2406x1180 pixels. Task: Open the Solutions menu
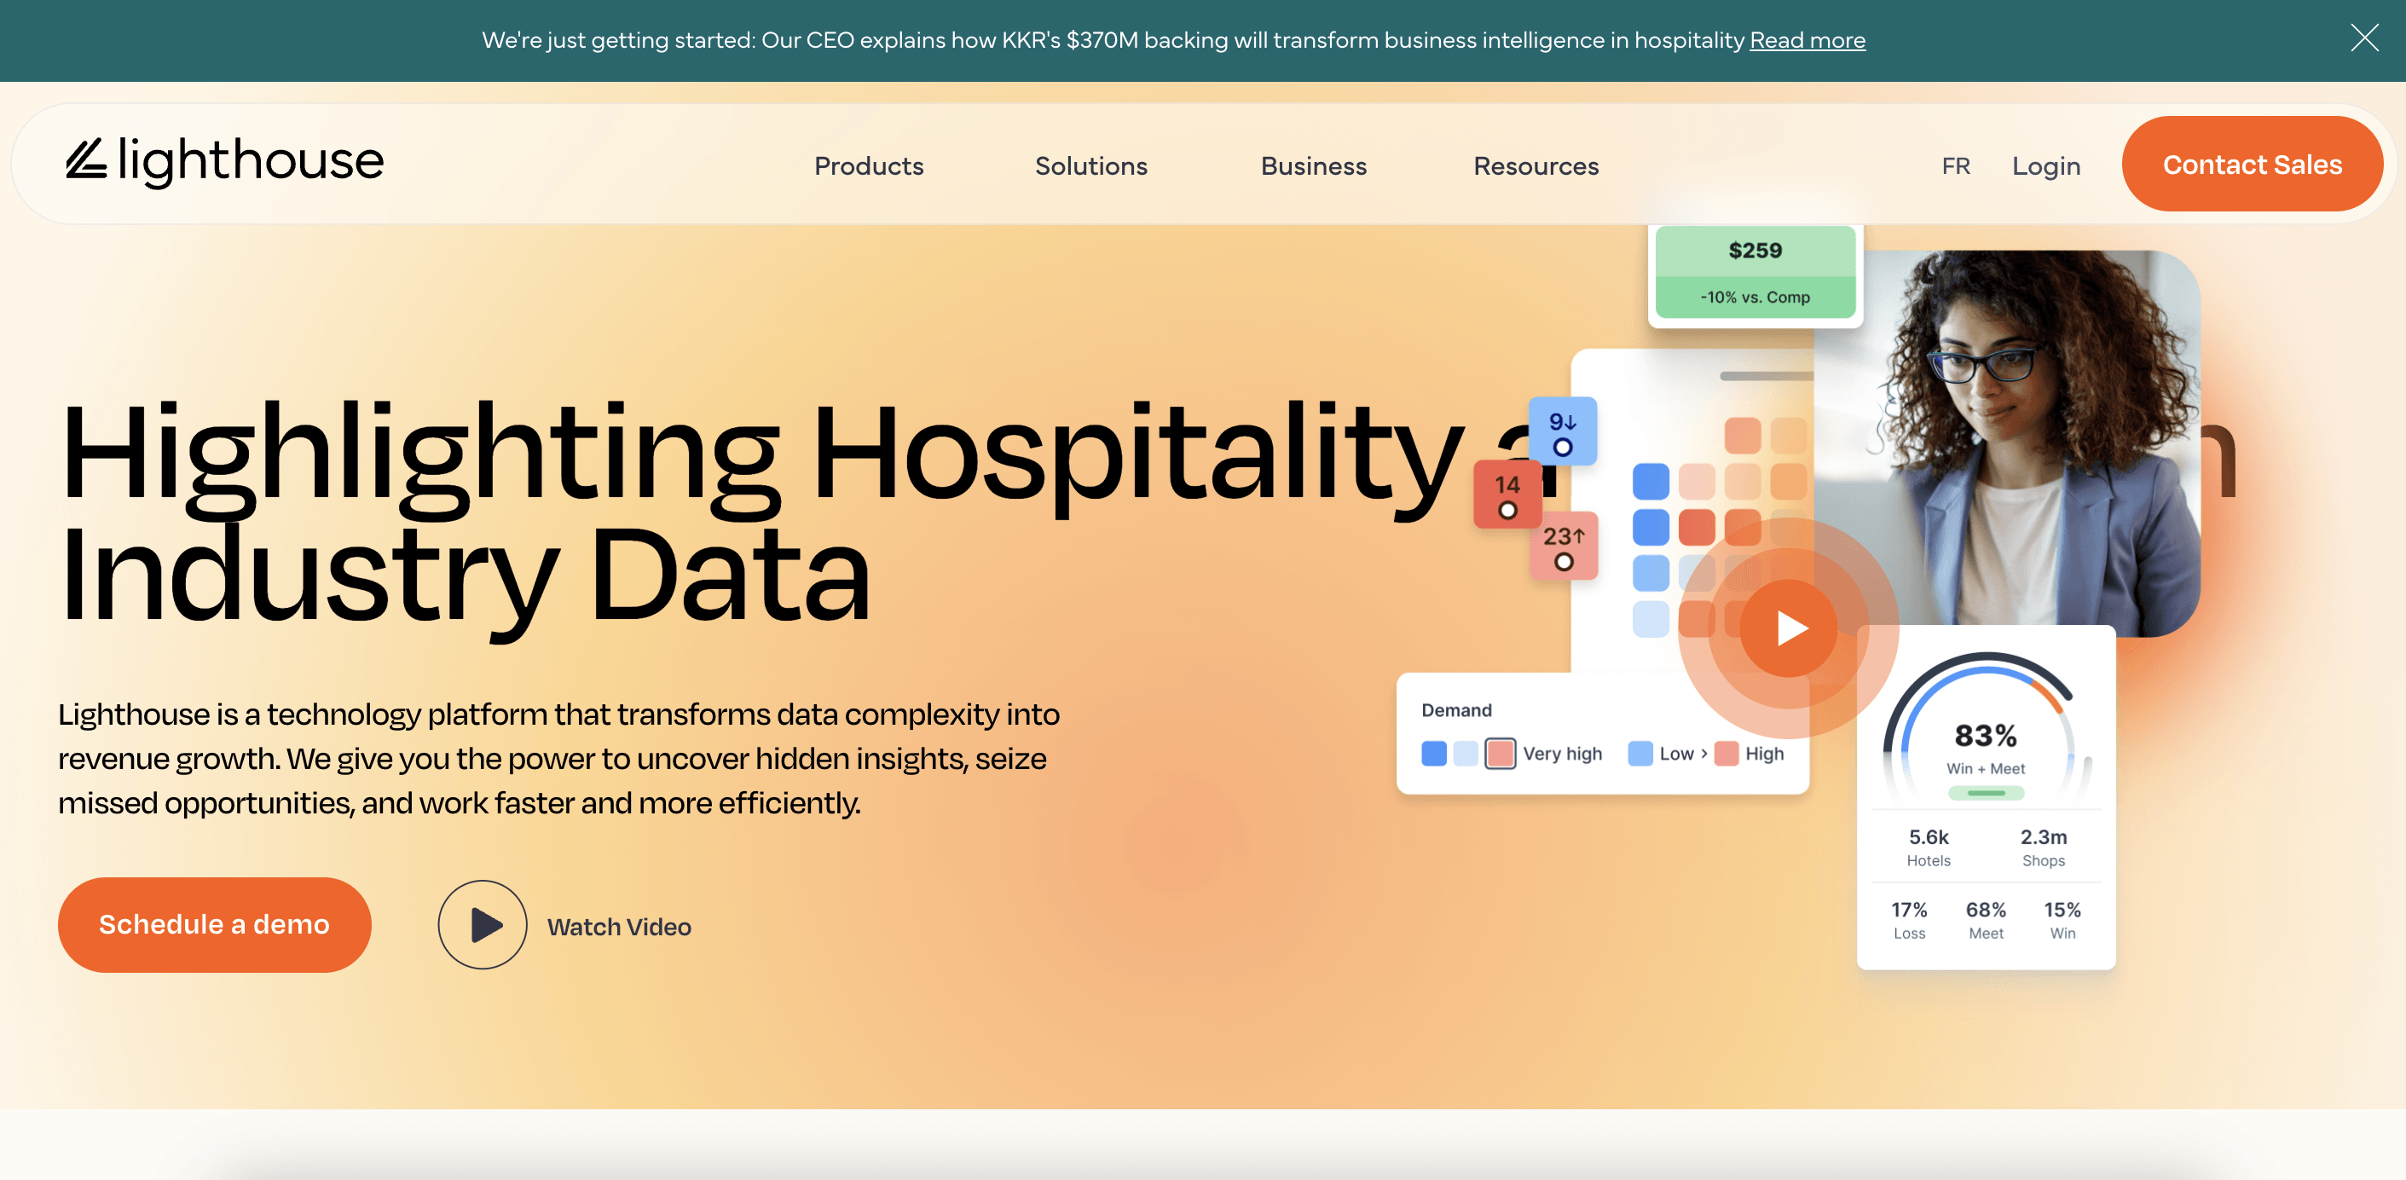pyautogui.click(x=1091, y=165)
